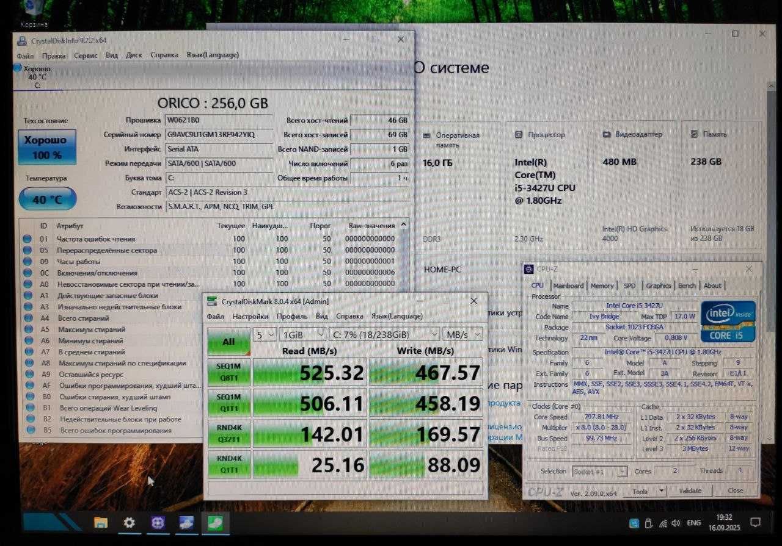
Task: Start the RND4K Q1T1 test
Action: [229, 464]
